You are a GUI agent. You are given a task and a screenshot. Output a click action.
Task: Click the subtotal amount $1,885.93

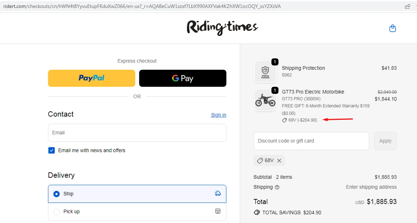pos(386,177)
